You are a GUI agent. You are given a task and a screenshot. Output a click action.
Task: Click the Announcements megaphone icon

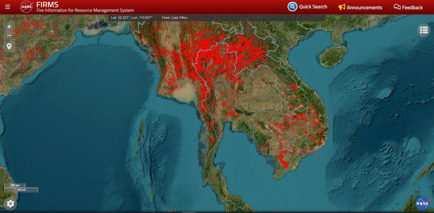(342, 7)
